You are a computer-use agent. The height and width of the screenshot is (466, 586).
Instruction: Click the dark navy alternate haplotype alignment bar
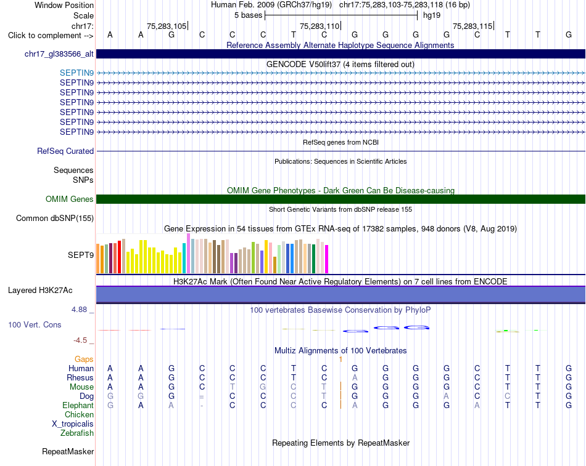pos(341,54)
